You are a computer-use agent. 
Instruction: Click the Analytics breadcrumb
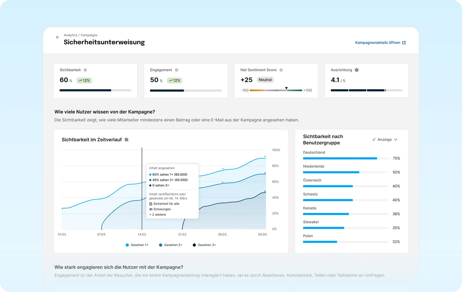point(71,35)
